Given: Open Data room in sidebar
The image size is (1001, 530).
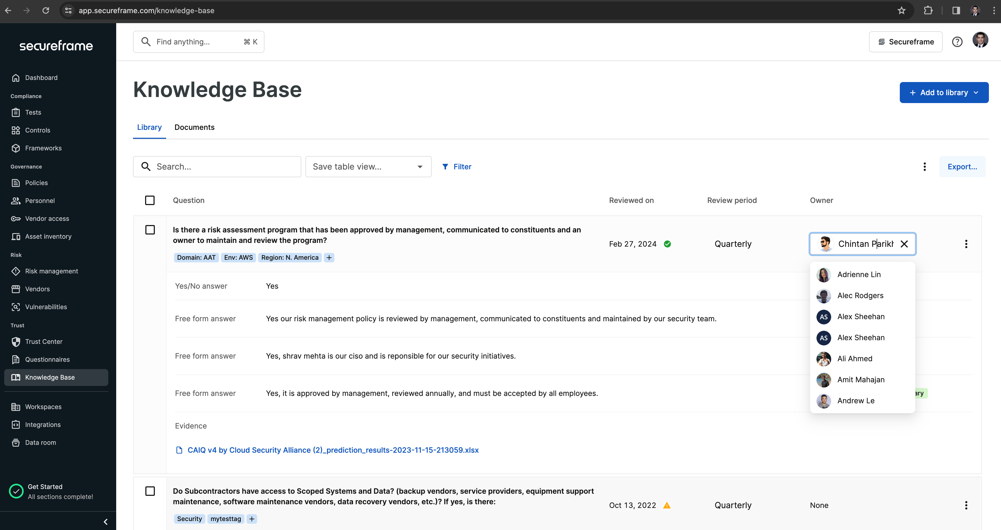Looking at the screenshot, I should pyautogui.click(x=40, y=442).
